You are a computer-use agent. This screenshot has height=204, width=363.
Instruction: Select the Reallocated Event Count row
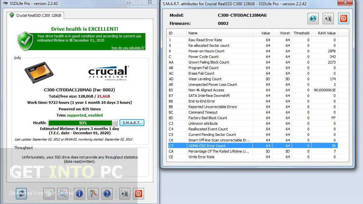[x=252, y=129]
